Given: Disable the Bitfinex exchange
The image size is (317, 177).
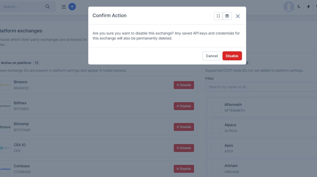Looking at the screenshot, I should pyautogui.click(x=184, y=106).
